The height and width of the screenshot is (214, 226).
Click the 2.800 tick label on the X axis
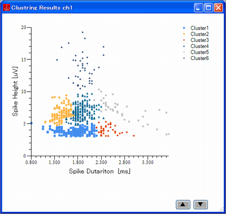(124, 162)
